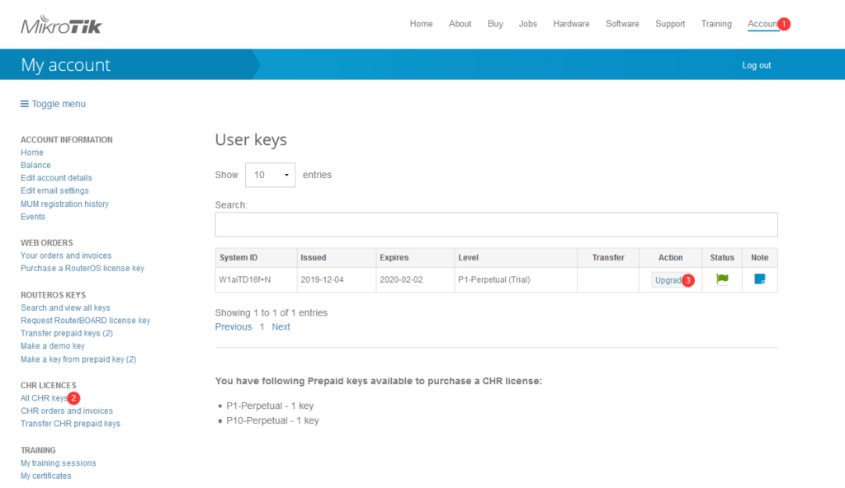This screenshot has width=845, height=488.
Task: Sort table by Level column
Action: pyautogui.click(x=516, y=257)
